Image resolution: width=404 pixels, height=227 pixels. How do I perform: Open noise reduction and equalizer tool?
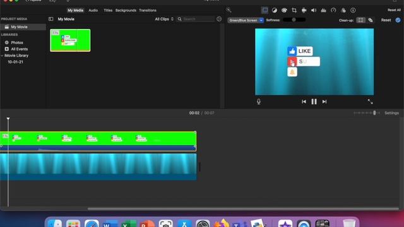(x=323, y=10)
